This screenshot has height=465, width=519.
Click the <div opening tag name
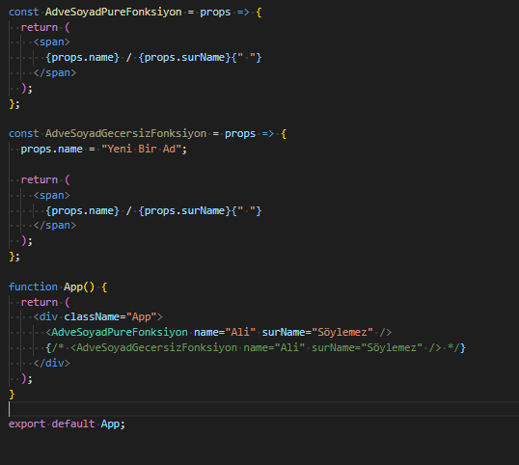[48, 317]
